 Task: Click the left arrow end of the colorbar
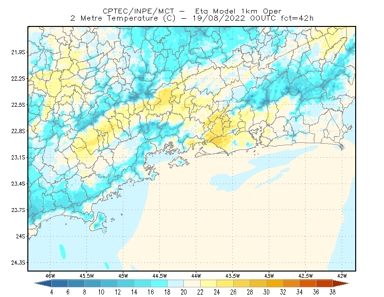43,284
